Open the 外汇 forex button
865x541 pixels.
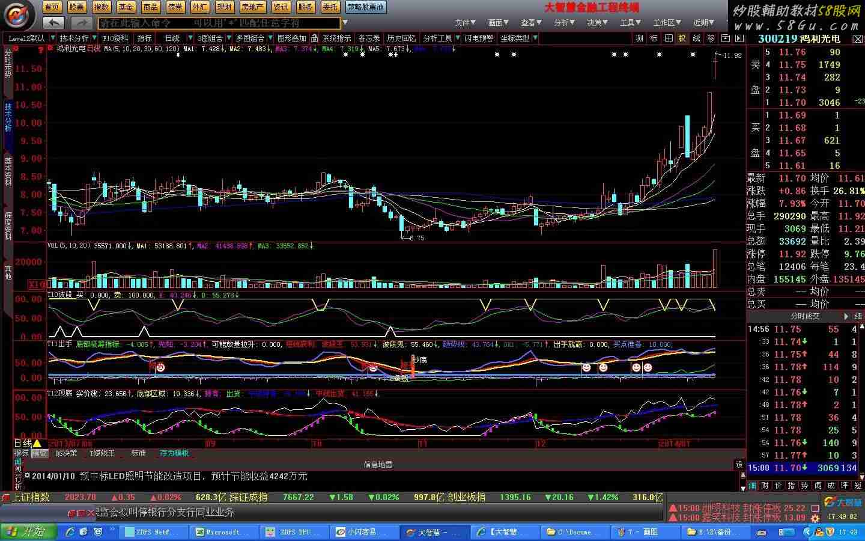point(200,7)
